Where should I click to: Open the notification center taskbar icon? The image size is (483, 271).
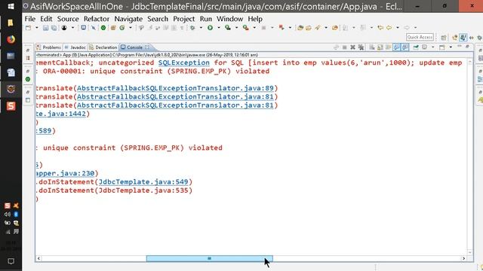tap(11, 261)
